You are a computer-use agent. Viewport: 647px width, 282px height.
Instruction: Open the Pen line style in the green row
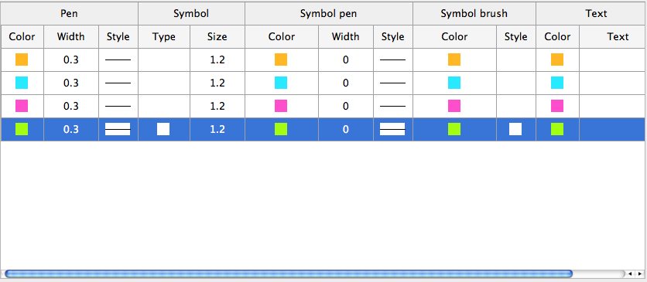click(x=118, y=129)
